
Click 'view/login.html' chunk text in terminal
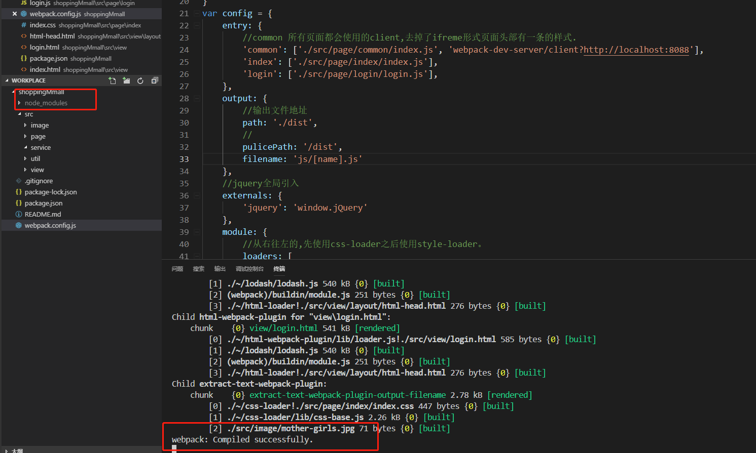click(283, 328)
